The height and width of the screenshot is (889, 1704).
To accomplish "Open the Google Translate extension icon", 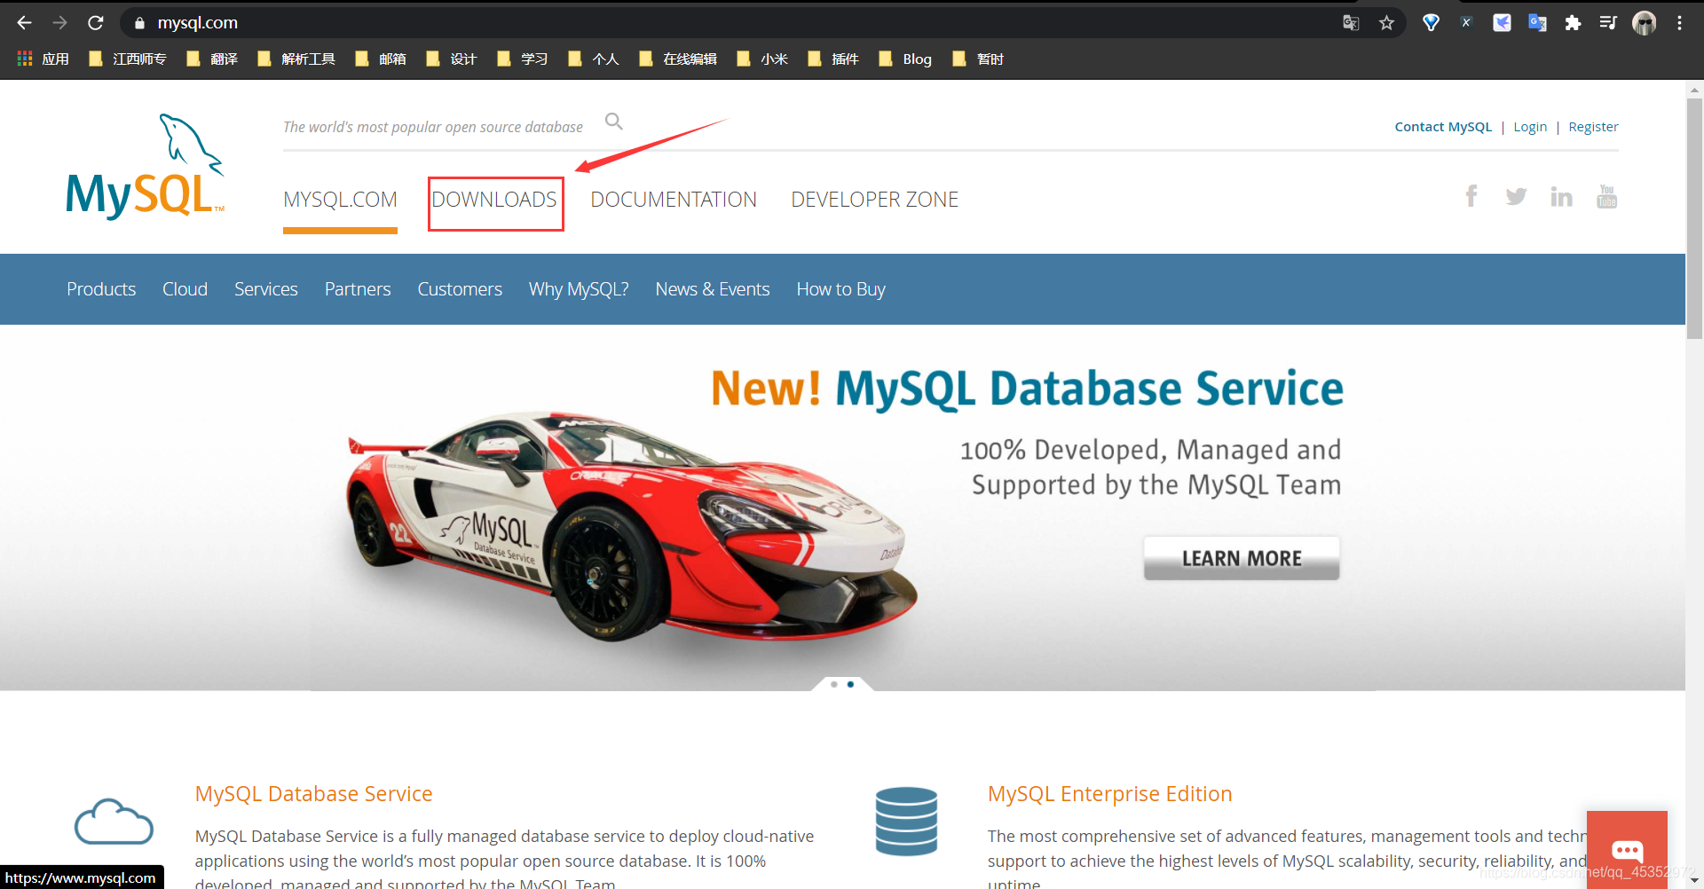I will [1537, 23].
